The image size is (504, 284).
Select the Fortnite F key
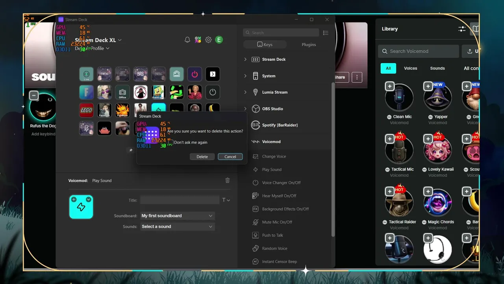point(86,92)
